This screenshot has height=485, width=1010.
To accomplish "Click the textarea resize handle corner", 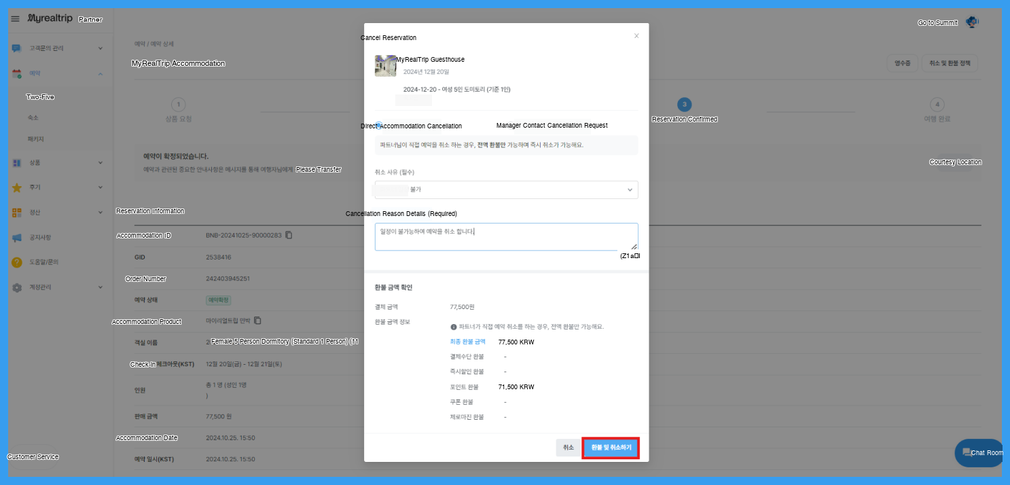I will [634, 247].
